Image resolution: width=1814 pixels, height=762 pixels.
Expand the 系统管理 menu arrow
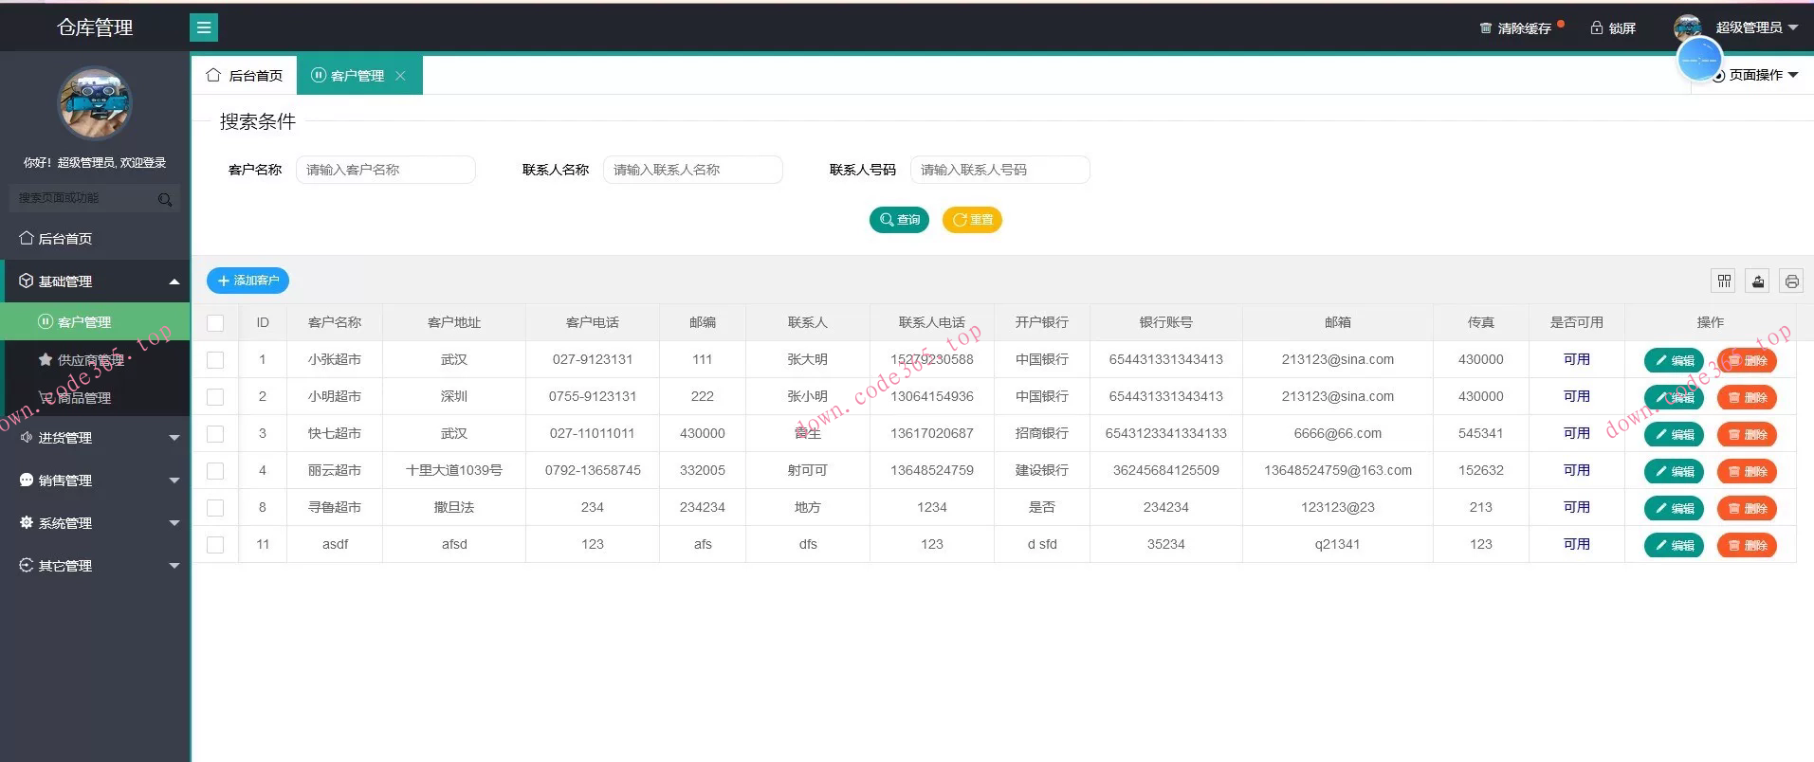tap(174, 523)
